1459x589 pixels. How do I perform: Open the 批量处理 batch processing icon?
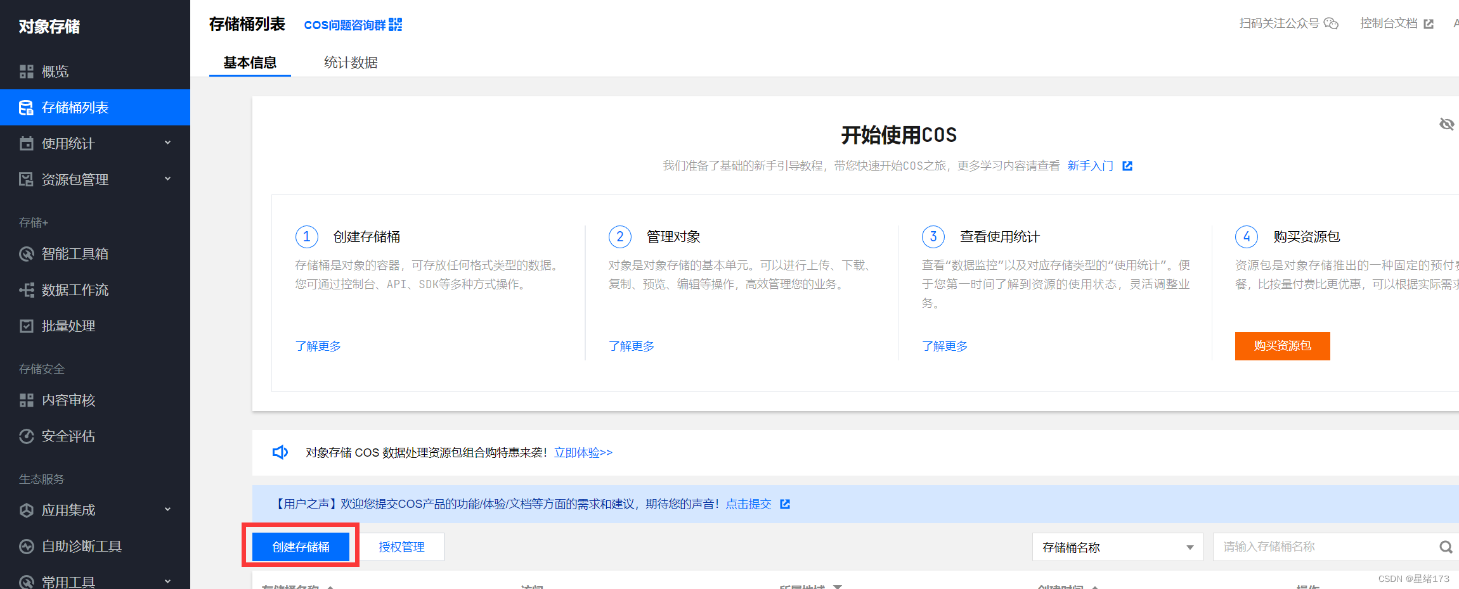[x=26, y=326]
